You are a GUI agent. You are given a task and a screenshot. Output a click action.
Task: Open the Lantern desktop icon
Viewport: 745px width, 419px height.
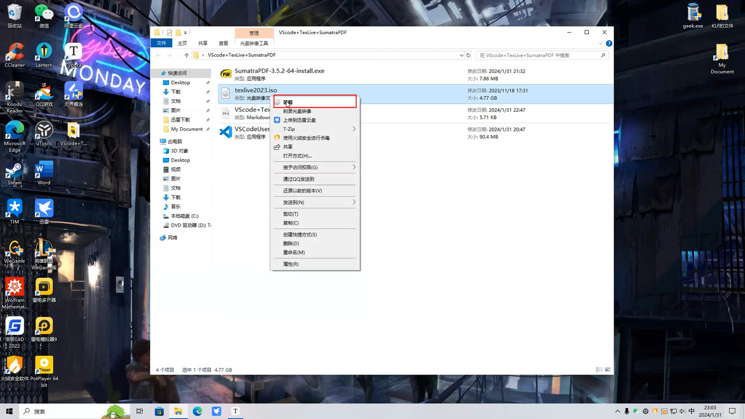44,55
